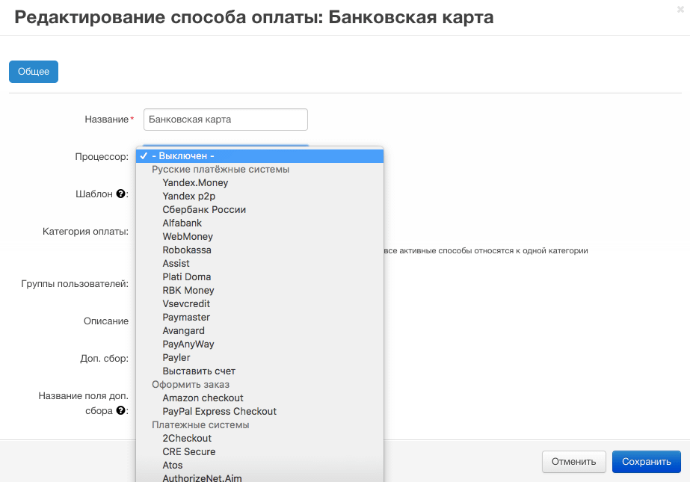
Task: Choose Alfabank from the processor list
Action: tap(182, 223)
